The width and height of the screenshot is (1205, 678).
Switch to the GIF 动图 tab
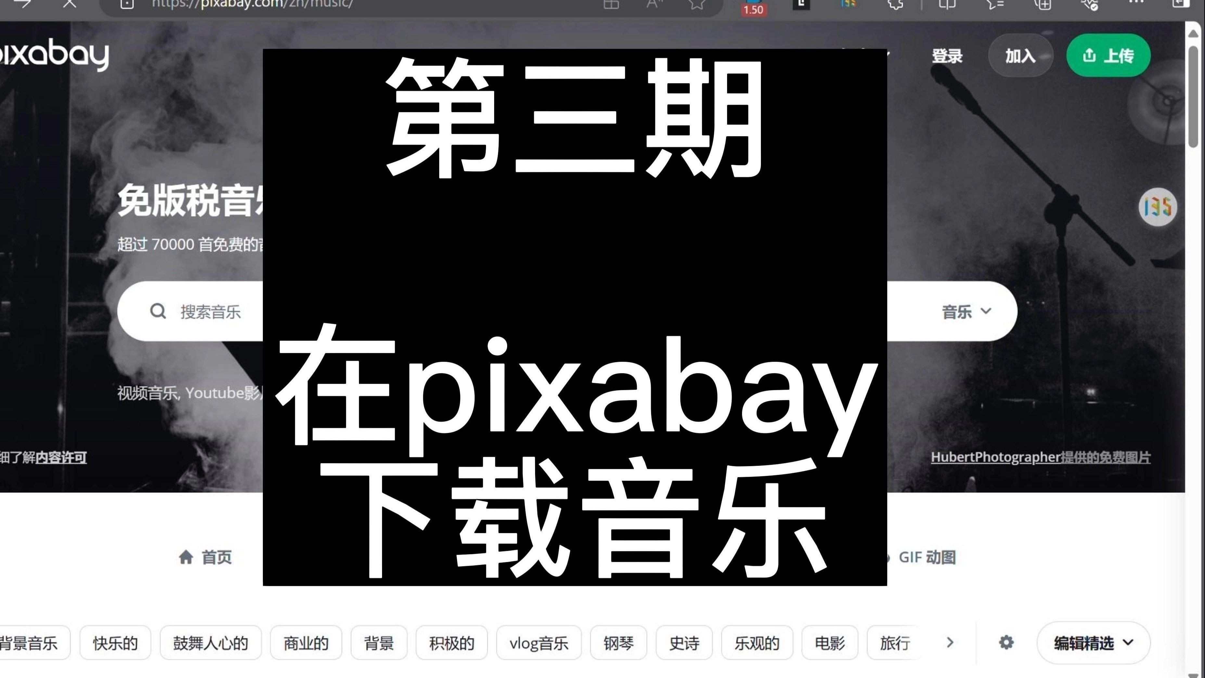pos(921,557)
